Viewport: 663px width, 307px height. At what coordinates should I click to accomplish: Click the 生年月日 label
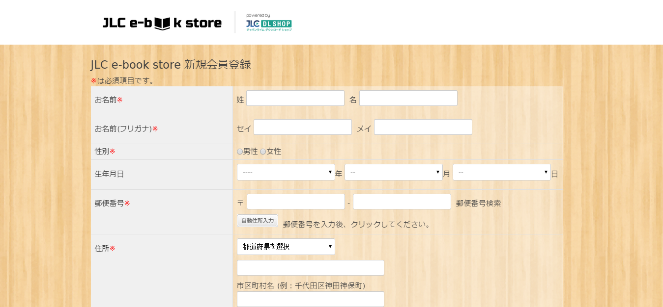point(109,174)
